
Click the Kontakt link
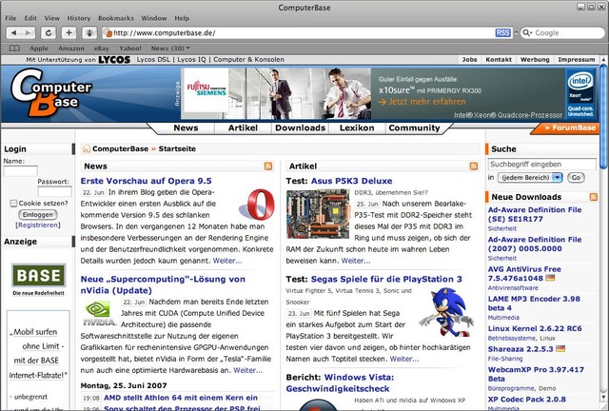499,60
